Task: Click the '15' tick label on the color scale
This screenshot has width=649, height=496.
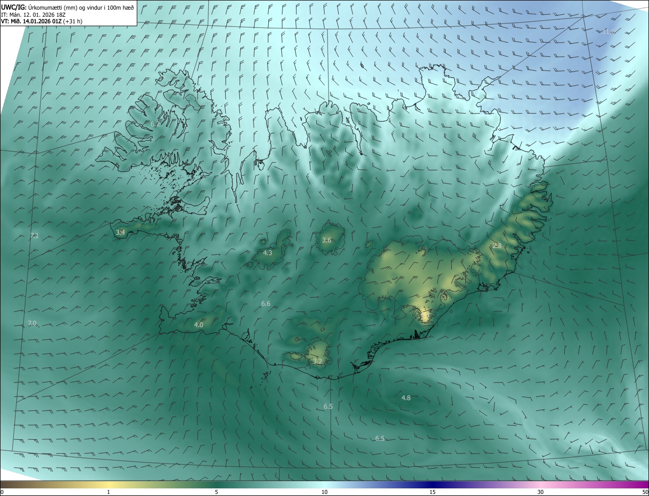Action: tap(432, 492)
